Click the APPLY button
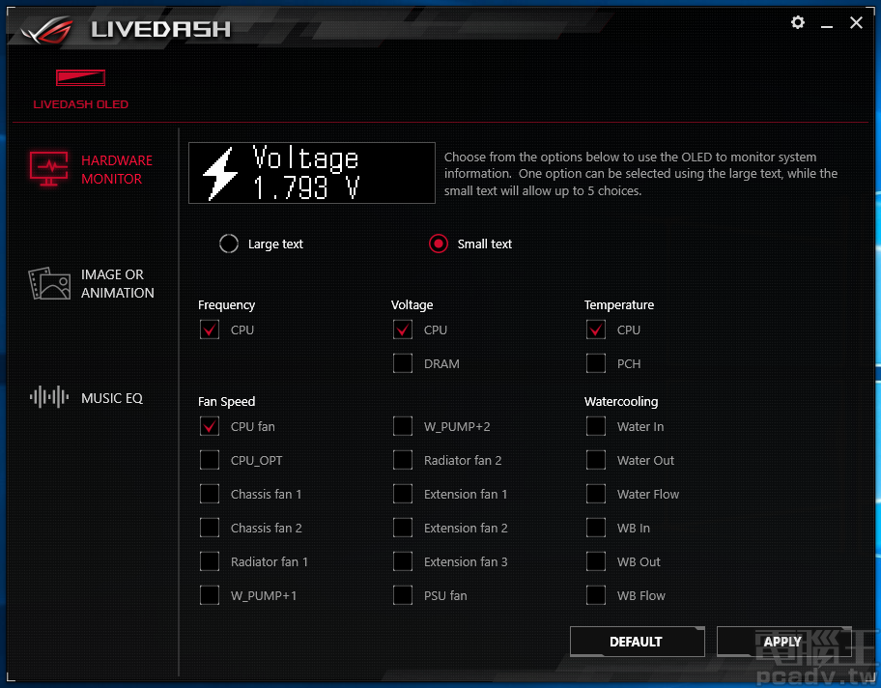Viewport: 881px width, 688px height. point(783,642)
